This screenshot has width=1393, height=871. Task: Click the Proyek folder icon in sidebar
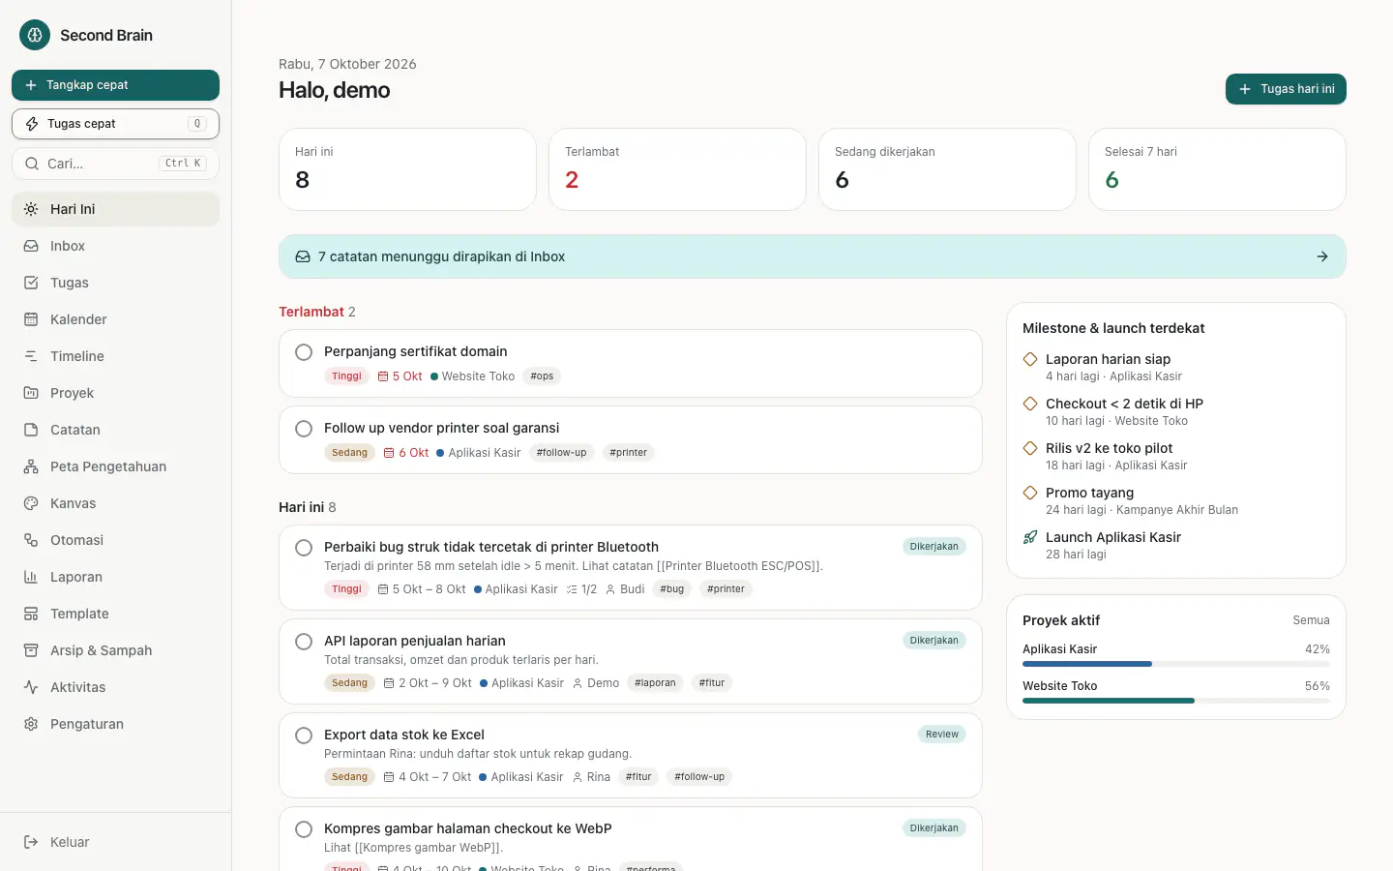point(31,393)
